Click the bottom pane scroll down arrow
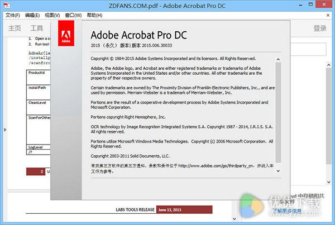Screen dimensions: 335x225 [x=234, y=219]
